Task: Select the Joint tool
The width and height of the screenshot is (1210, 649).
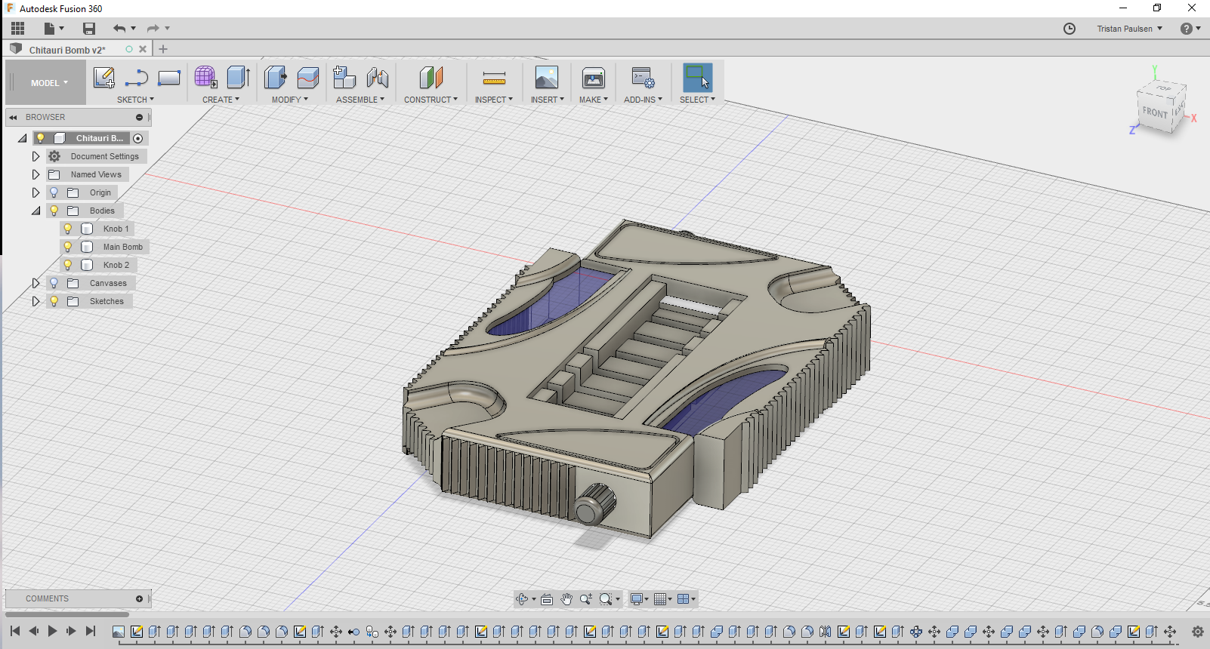Action: point(378,78)
